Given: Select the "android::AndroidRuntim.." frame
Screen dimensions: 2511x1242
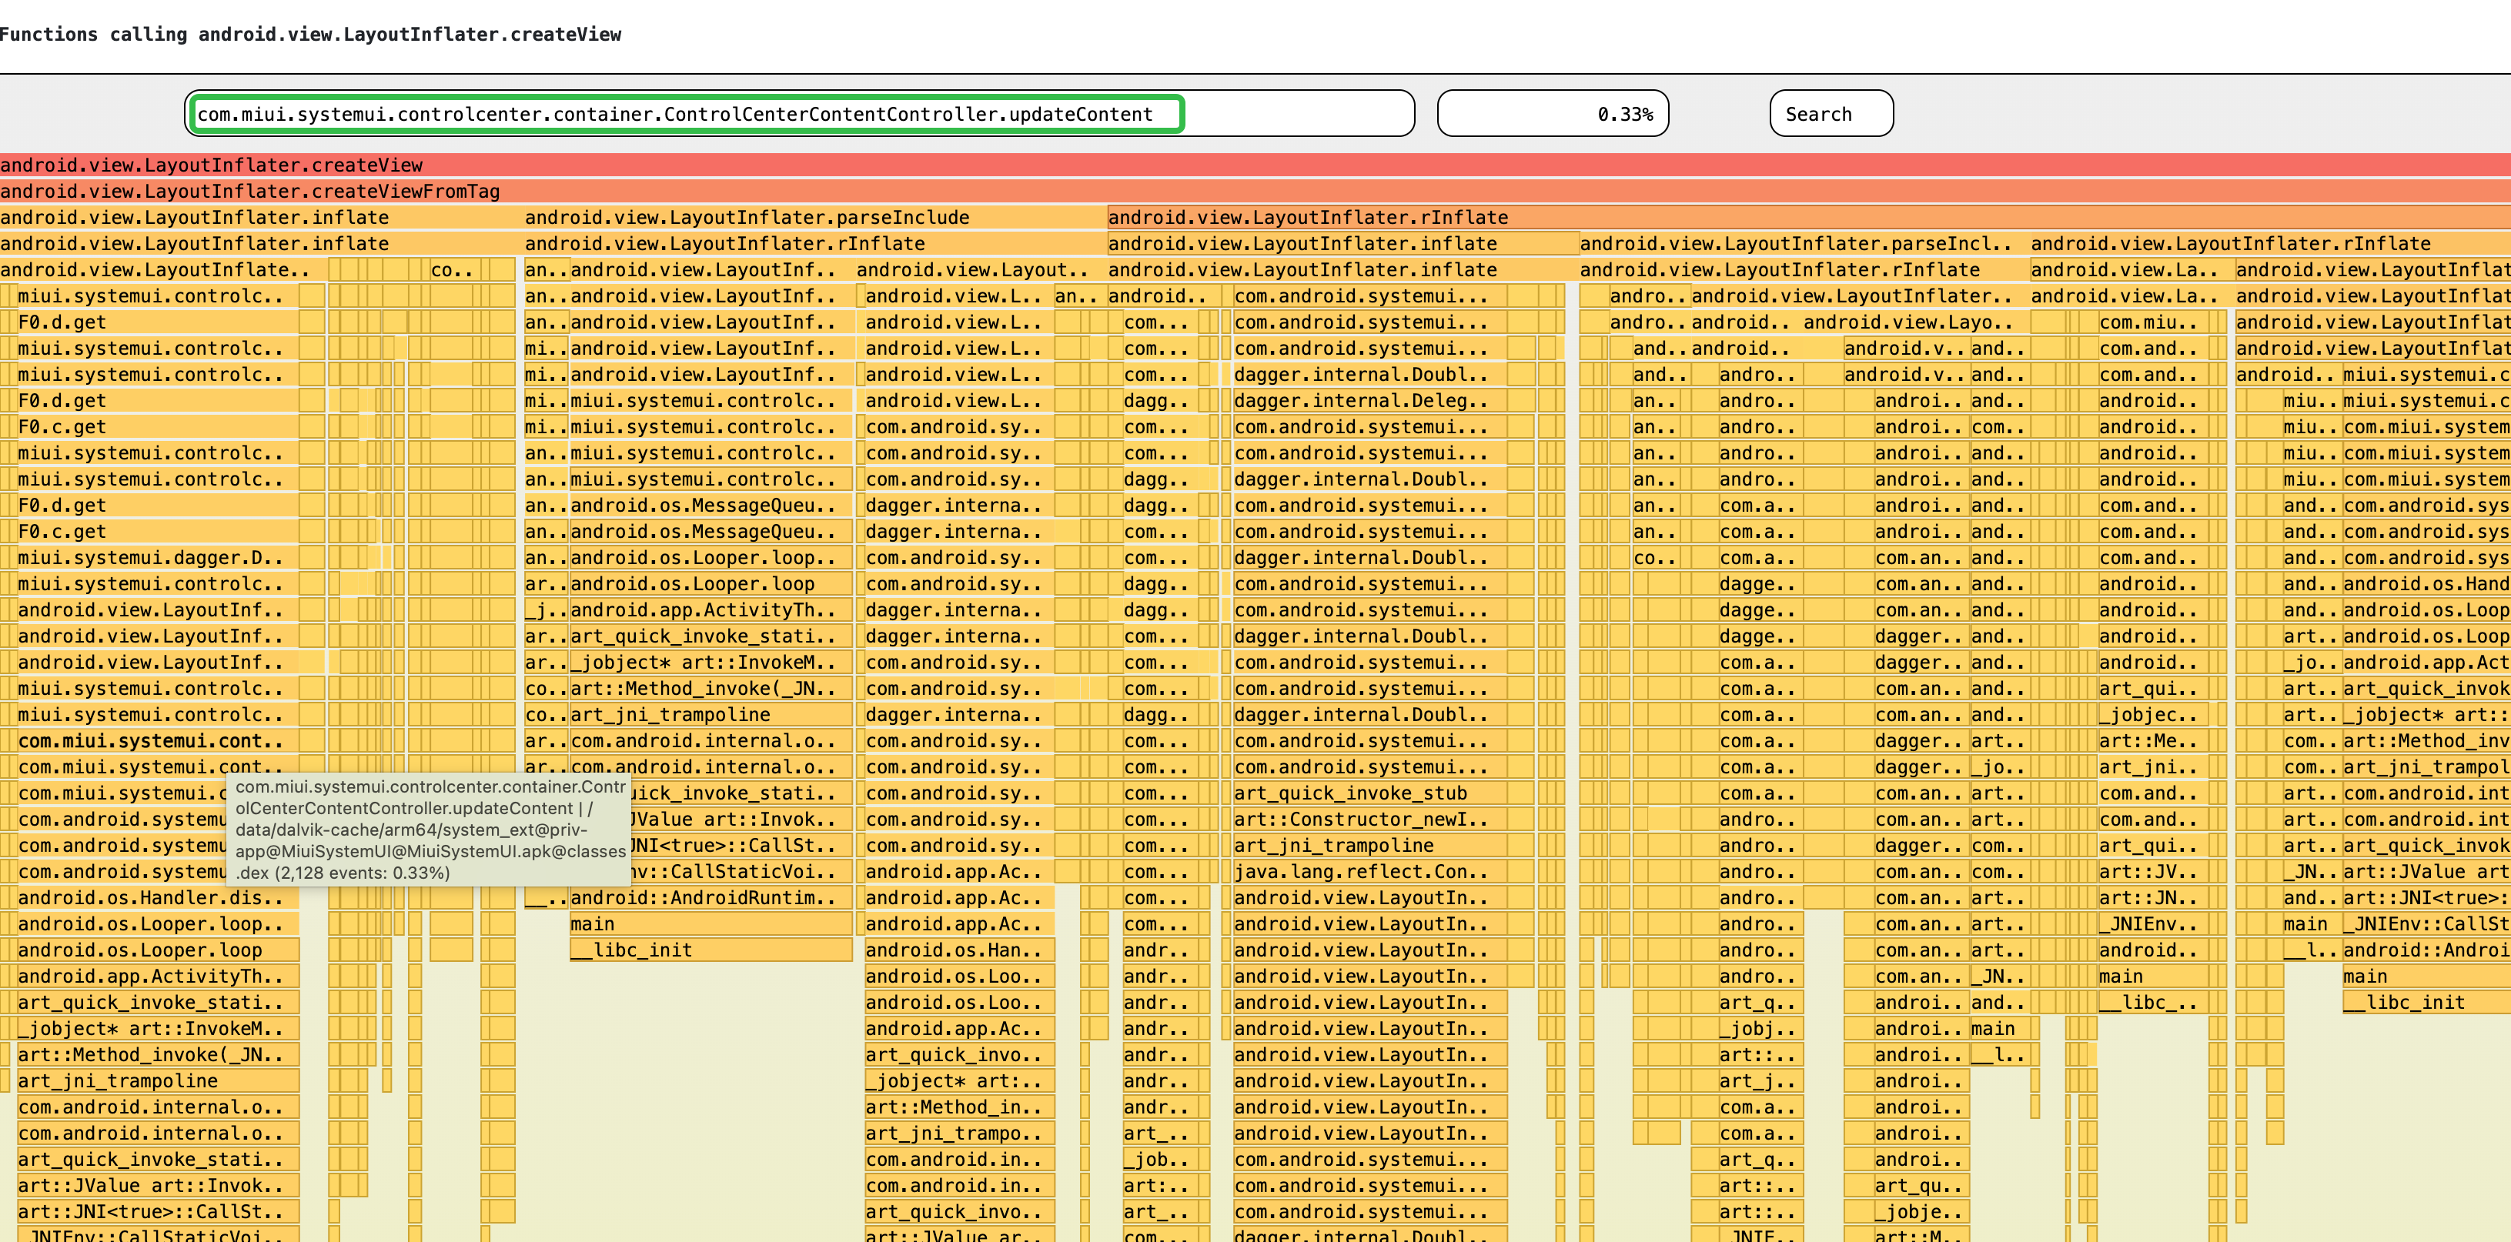Looking at the screenshot, I should pyautogui.click(x=711, y=897).
